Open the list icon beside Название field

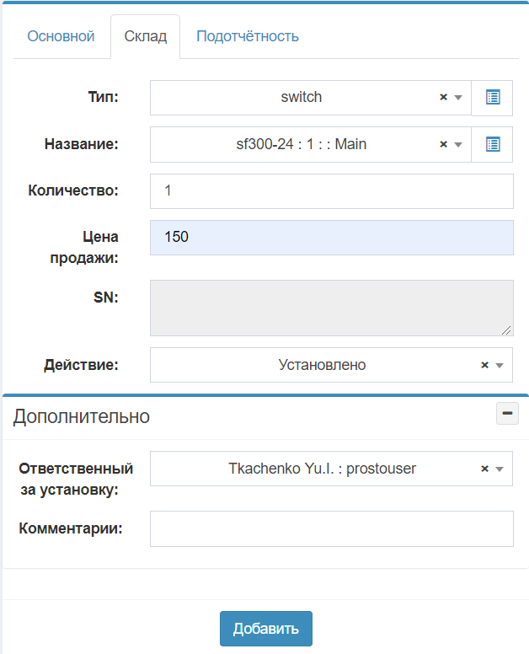tap(493, 144)
